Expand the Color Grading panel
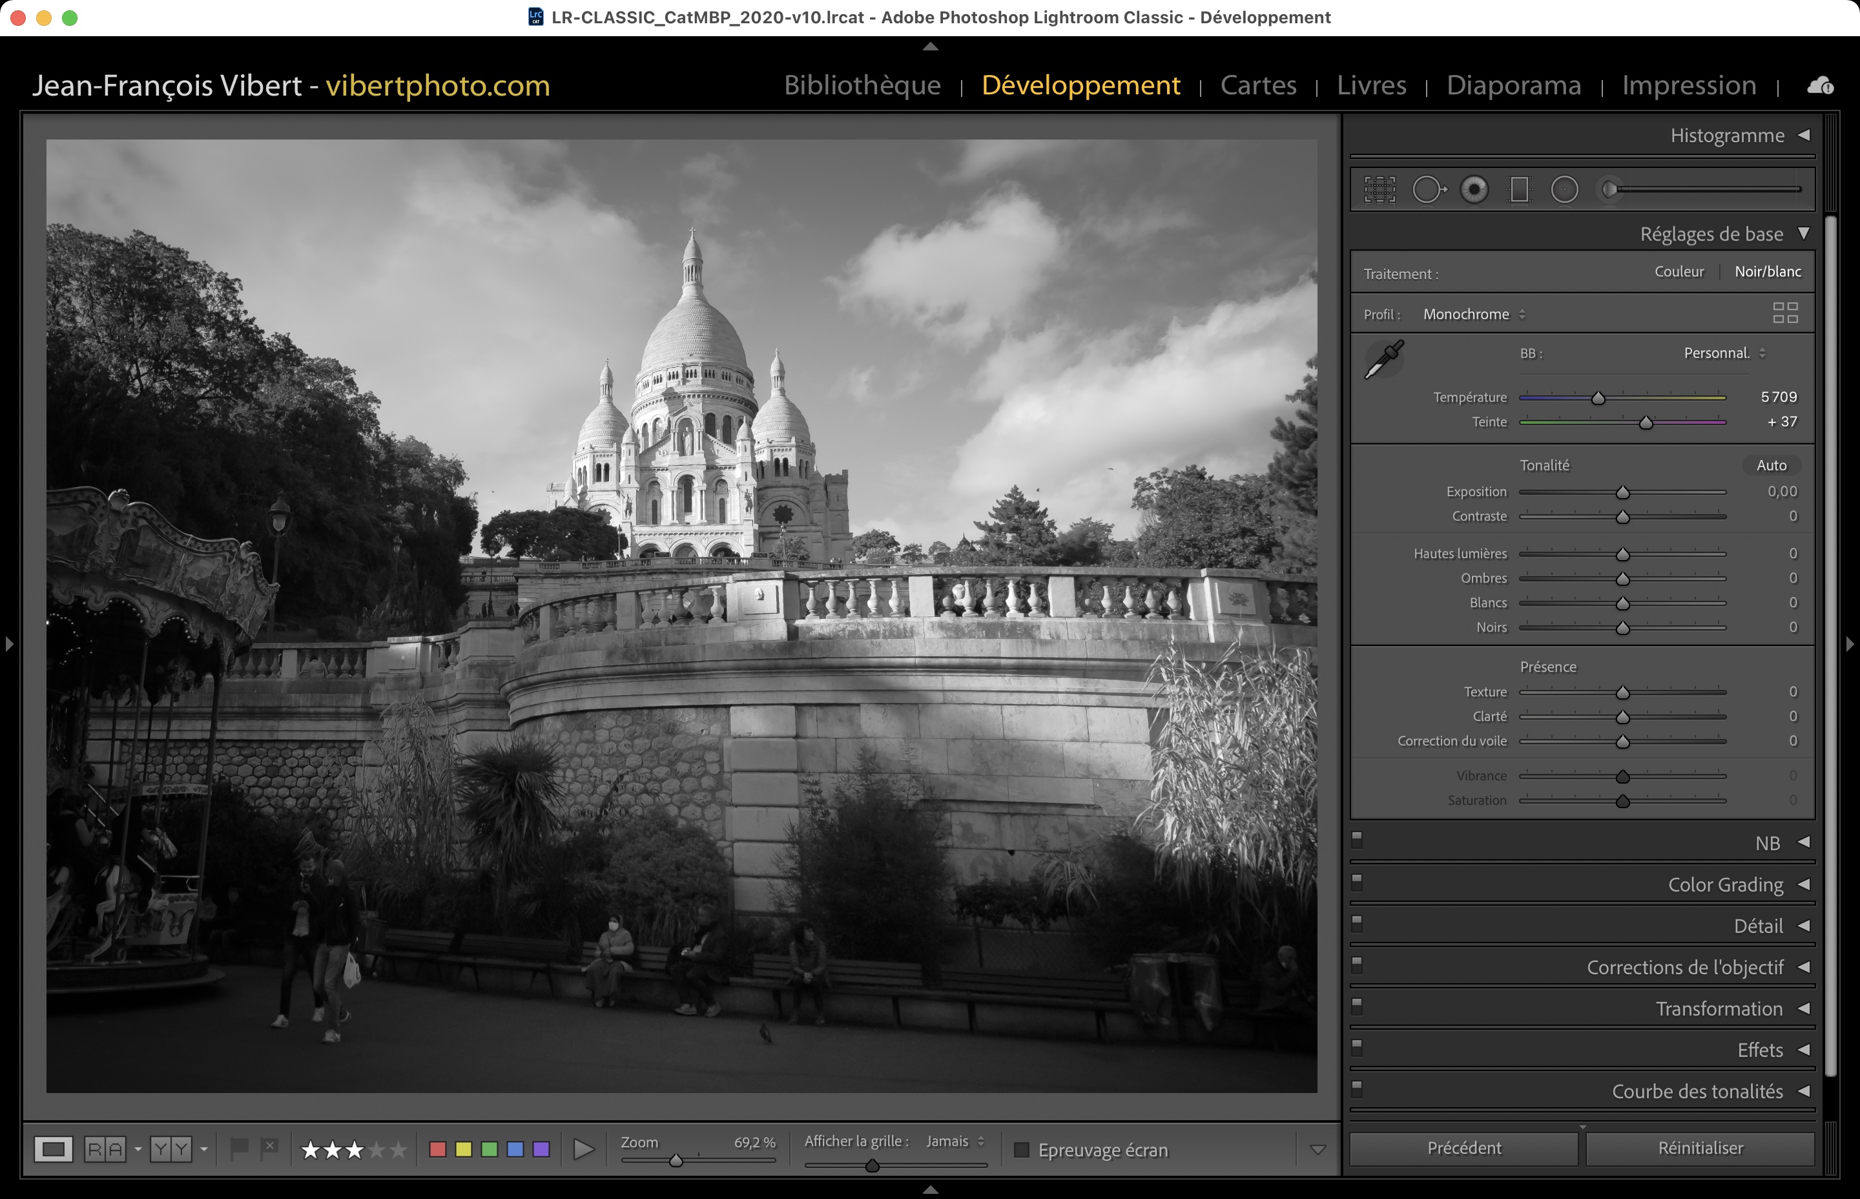 [1726, 884]
